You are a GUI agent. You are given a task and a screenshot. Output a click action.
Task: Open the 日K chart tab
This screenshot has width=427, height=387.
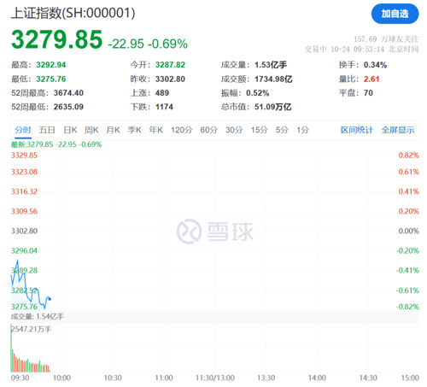pos(70,130)
